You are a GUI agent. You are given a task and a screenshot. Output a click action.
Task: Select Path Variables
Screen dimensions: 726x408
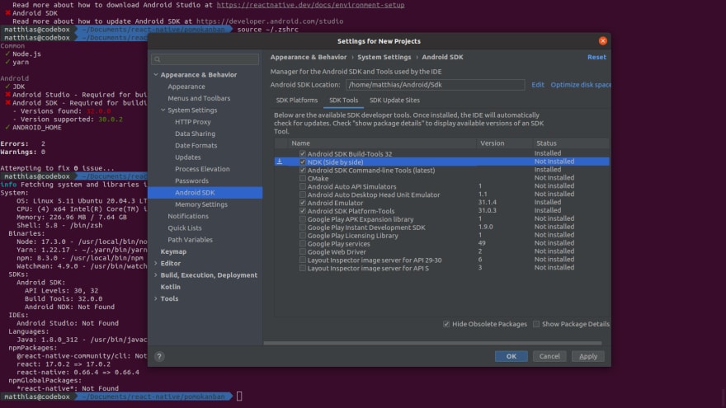[x=191, y=240]
